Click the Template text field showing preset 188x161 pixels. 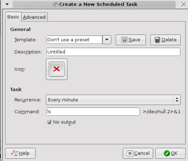coord(74,40)
